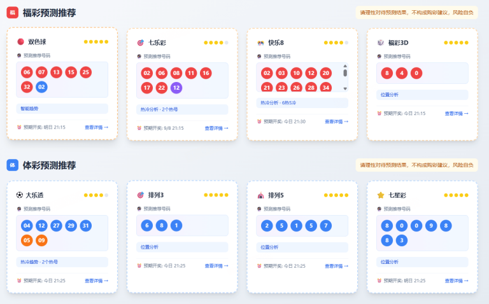489x304 pixels.
Task: Open 查看详情 link for 福彩3D
Action: 457,113
